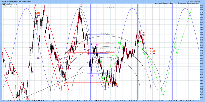This screenshot has height=102, width=205.
Task: Click the red 'b' wave label
Action: (x=144, y=33)
